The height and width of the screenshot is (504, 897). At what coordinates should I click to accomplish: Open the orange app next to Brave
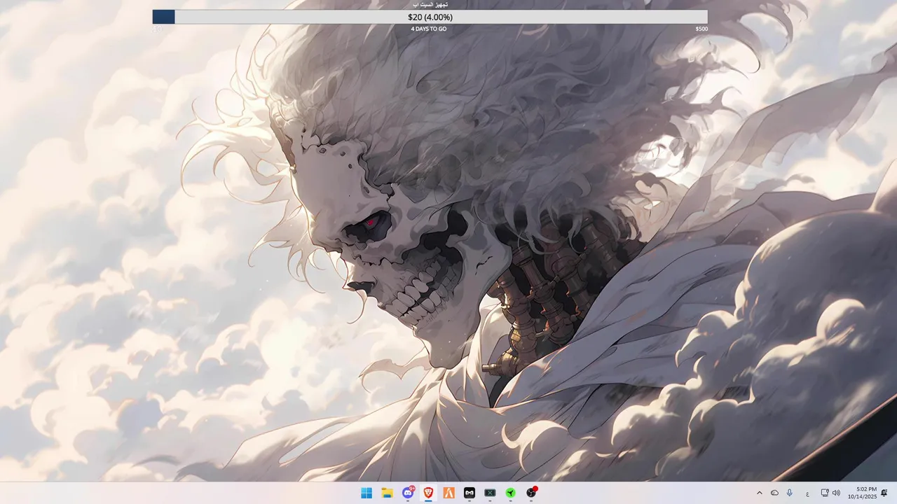(x=449, y=493)
